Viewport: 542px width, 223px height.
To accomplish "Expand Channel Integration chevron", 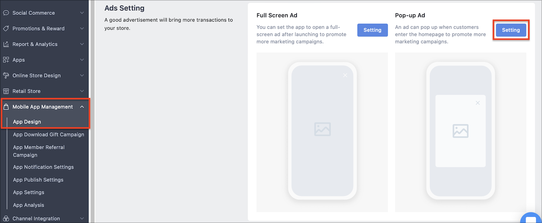I will [82, 219].
